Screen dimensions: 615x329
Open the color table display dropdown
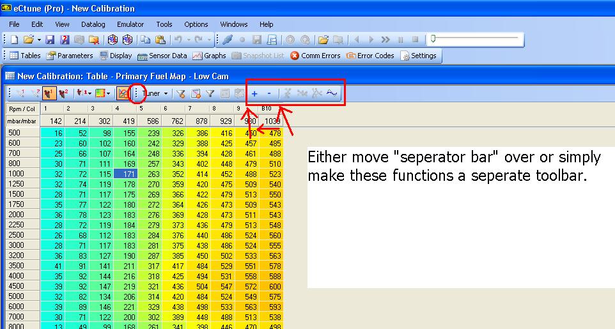pyautogui.click(x=103, y=93)
